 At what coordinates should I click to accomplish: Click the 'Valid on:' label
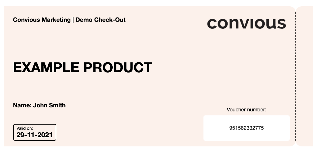(x=25, y=128)
